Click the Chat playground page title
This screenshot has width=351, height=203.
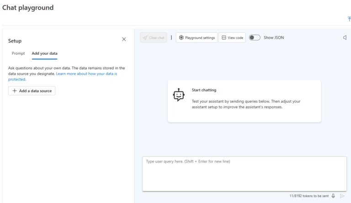(28, 8)
